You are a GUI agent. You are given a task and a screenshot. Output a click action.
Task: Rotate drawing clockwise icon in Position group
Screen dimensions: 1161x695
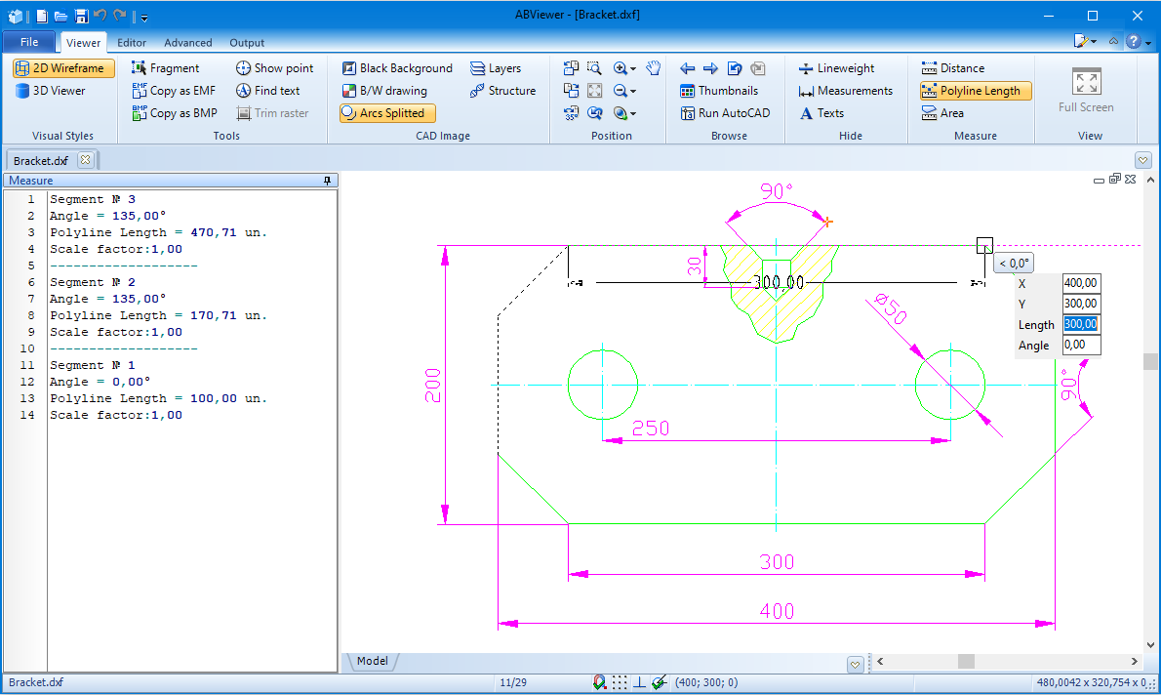coord(571,91)
